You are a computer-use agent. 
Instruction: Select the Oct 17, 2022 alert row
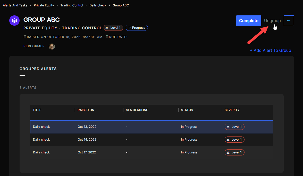point(87,152)
